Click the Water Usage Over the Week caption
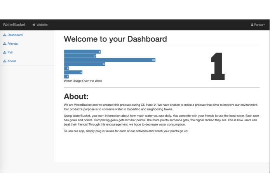270x192 pixels. pyautogui.click(x=83, y=81)
